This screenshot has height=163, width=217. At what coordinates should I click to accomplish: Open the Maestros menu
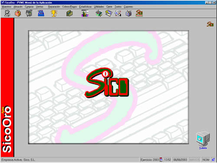(7, 7)
